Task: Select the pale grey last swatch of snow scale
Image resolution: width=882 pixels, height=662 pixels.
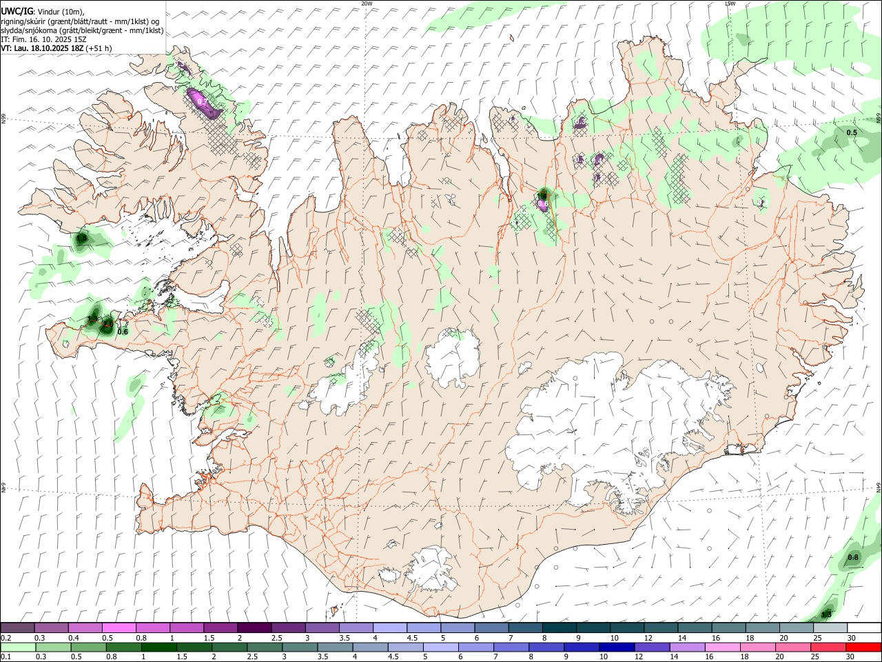Action: coord(830,628)
